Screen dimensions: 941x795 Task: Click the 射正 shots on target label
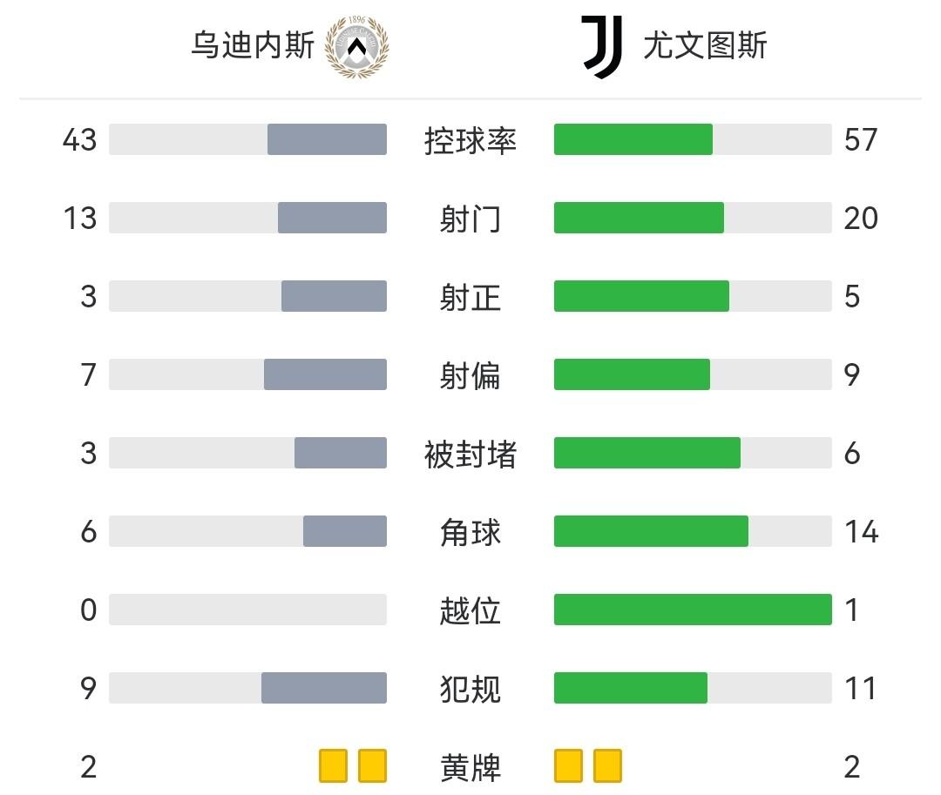(x=470, y=297)
